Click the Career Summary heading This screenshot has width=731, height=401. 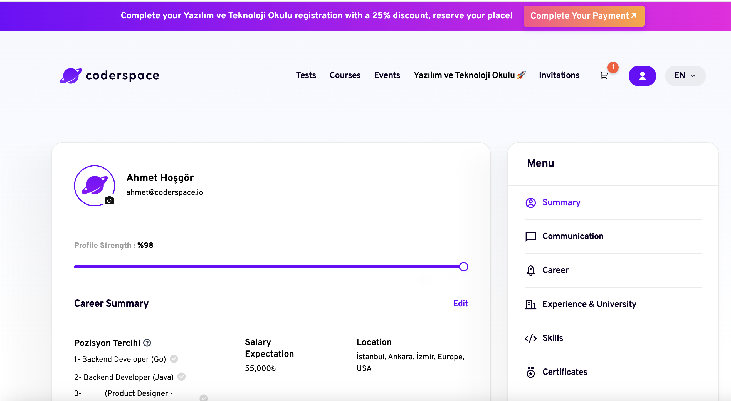(111, 304)
